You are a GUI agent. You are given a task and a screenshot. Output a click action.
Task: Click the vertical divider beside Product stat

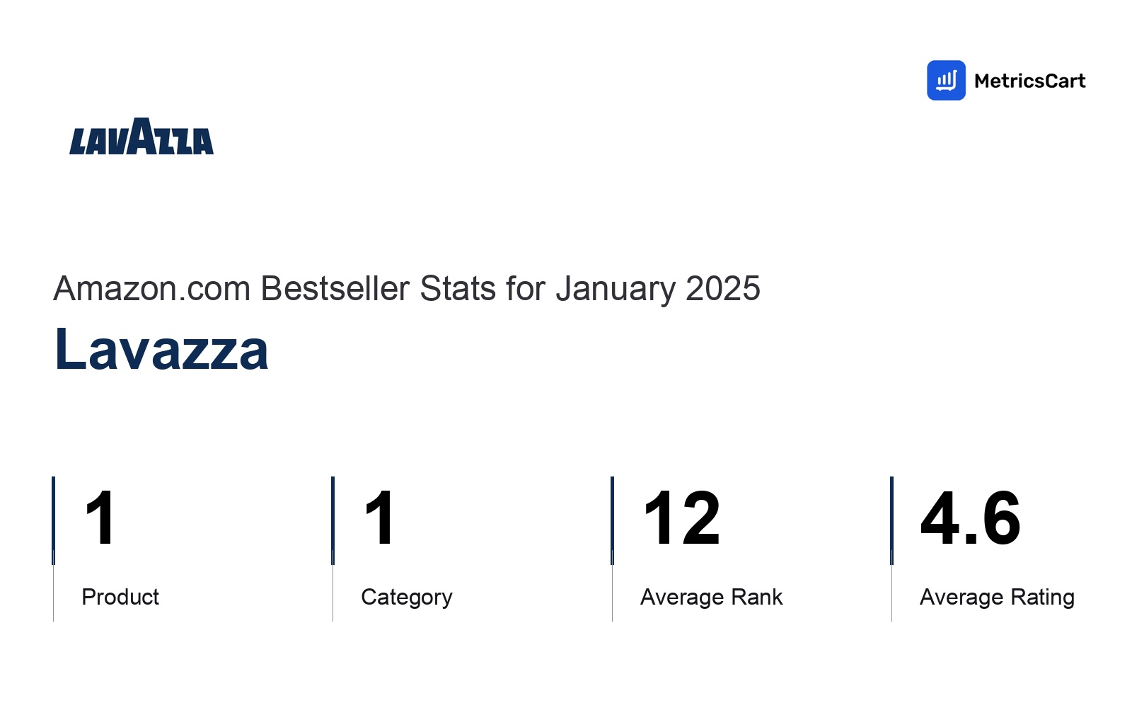pyautogui.click(x=53, y=549)
